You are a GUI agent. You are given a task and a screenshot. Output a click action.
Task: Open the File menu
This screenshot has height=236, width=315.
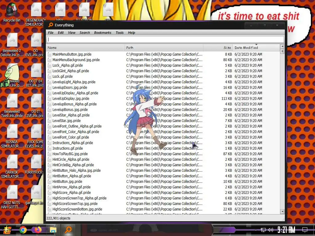point(51,33)
